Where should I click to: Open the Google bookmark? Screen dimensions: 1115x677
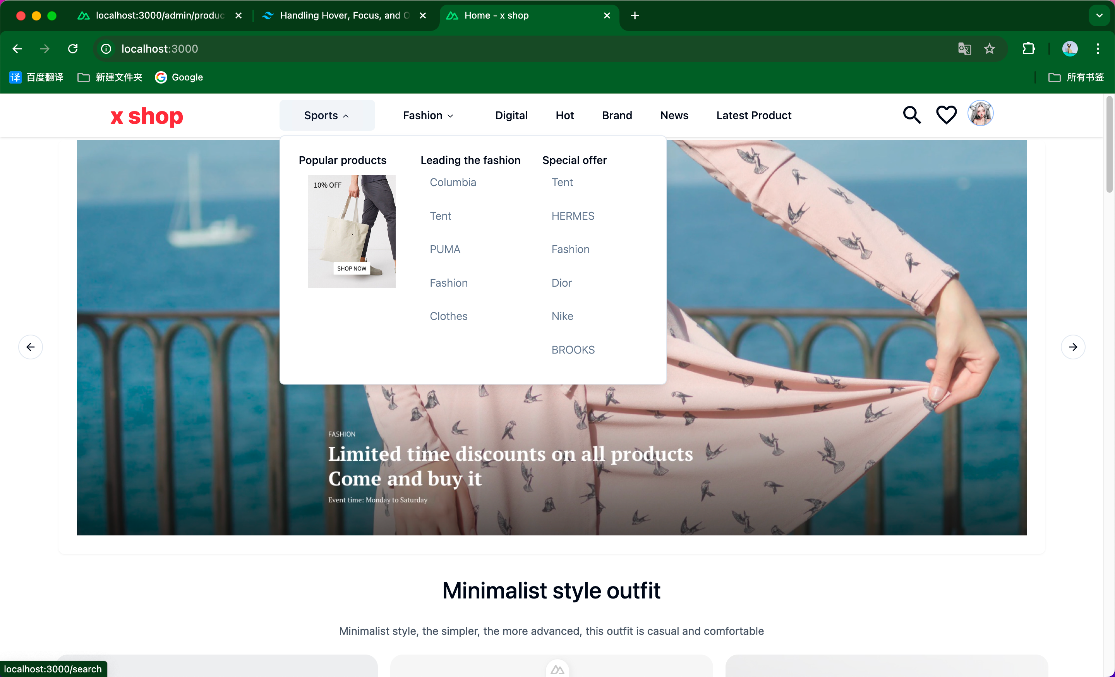(179, 77)
